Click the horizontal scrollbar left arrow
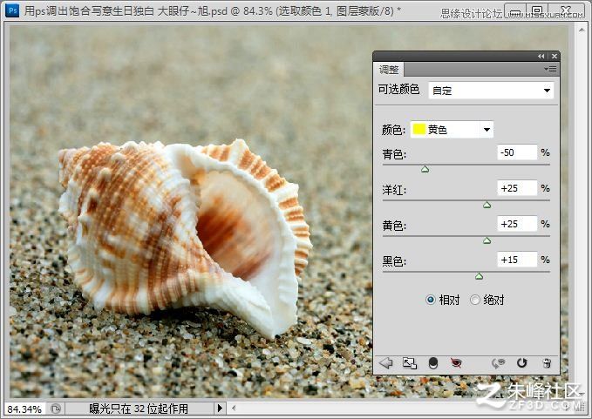The width and height of the screenshot is (592, 419). [x=234, y=408]
